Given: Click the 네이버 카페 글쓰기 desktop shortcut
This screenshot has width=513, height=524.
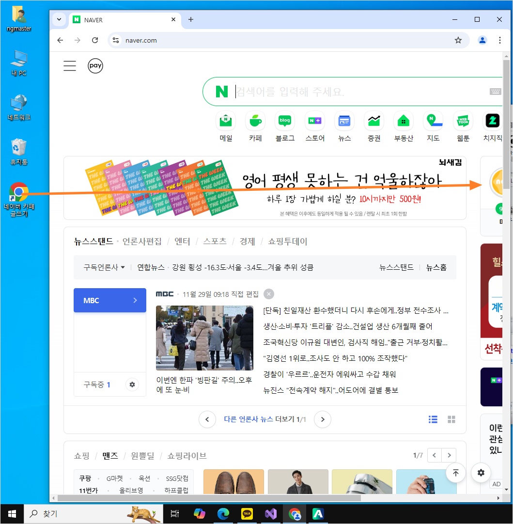Looking at the screenshot, I should tap(19, 200).
